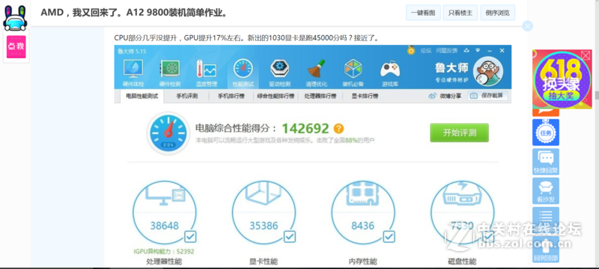
Task: Toggle the 处理器性能 checkbox under 38648
Action: tap(190, 237)
